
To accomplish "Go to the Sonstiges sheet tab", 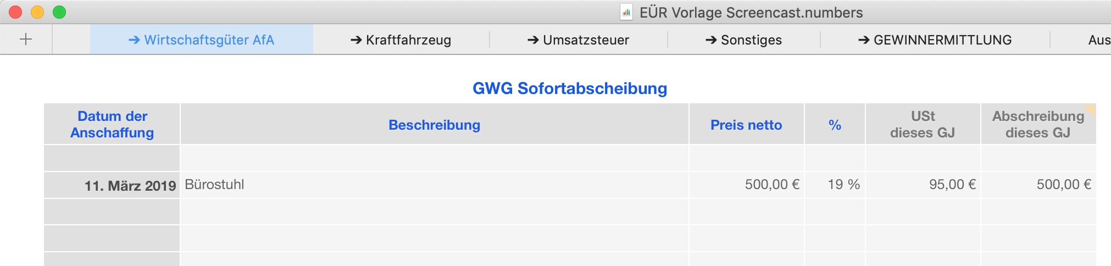I will click(743, 40).
